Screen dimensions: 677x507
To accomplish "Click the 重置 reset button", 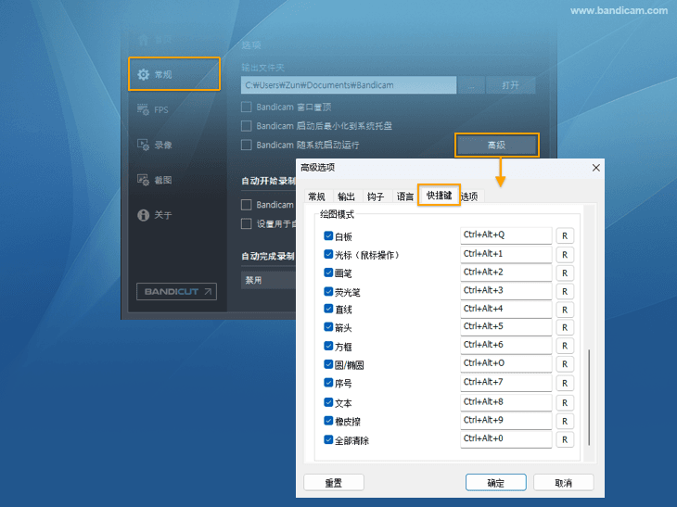I will coord(334,482).
